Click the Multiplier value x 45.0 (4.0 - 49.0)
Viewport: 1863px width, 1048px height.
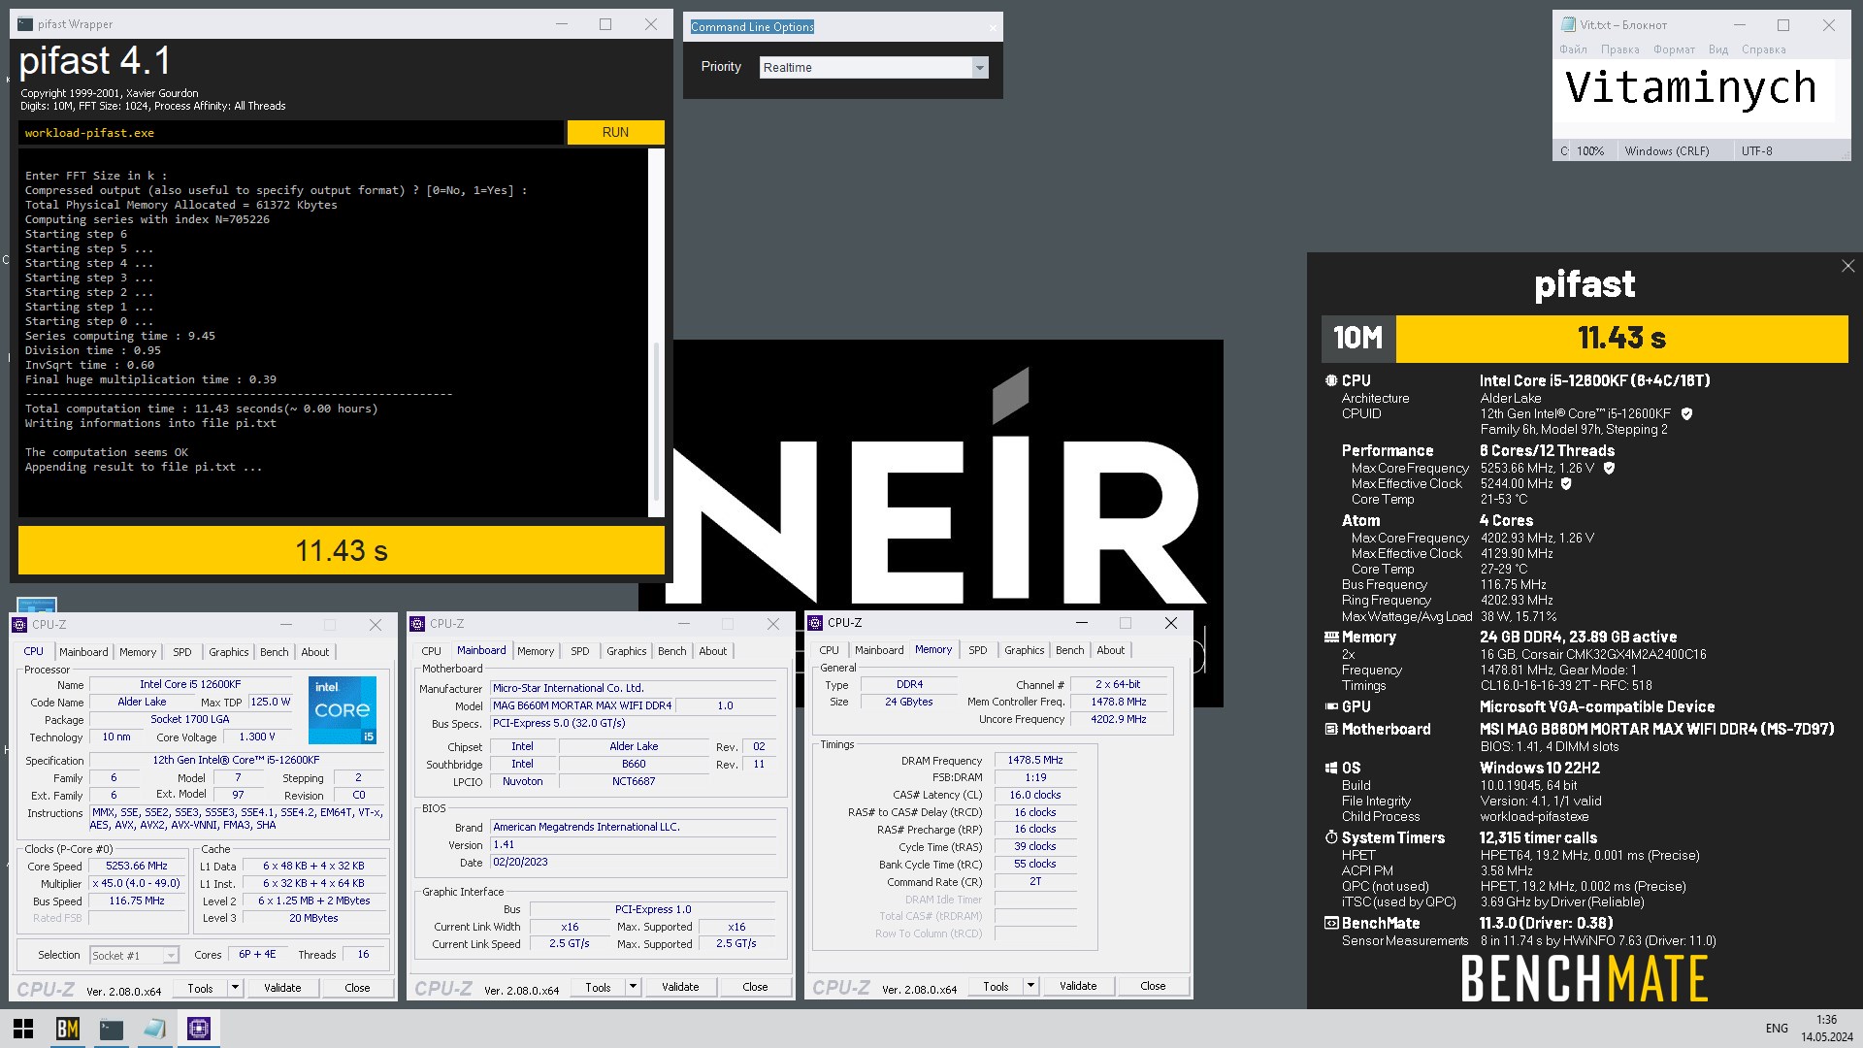tap(136, 883)
